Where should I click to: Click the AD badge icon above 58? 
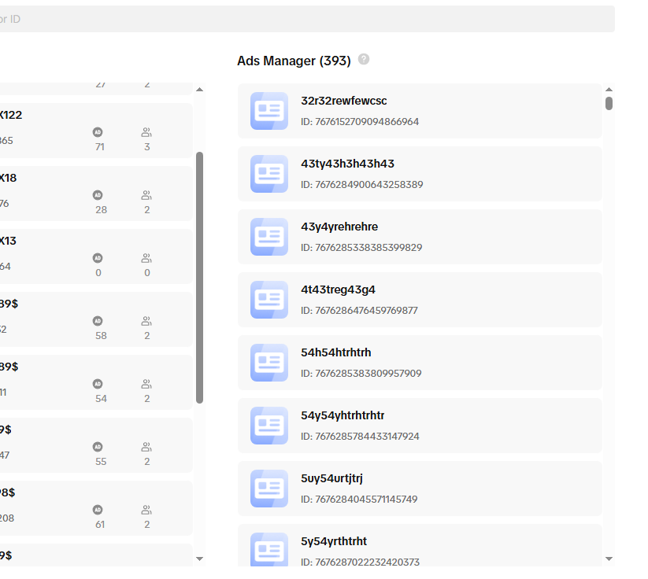pyautogui.click(x=98, y=321)
